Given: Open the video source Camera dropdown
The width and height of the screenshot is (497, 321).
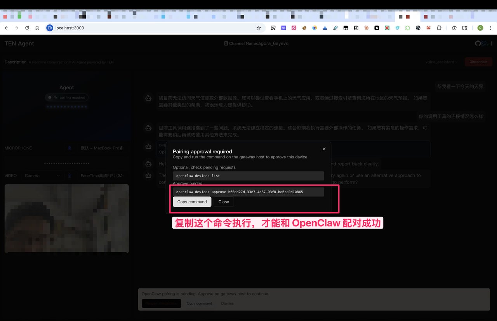Looking at the screenshot, I should (x=42, y=175).
